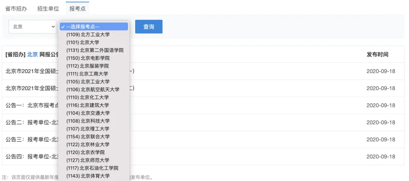
Task: Open the 北京 link in table header
Action: 33,54
